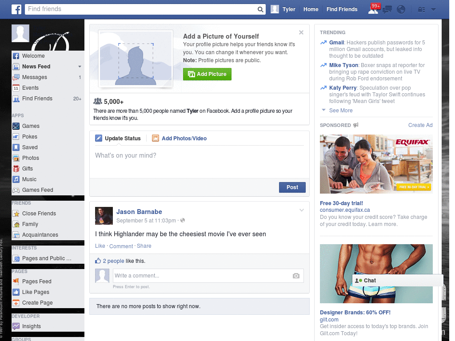Click the search magnifier icon
The height and width of the screenshot is (341, 455).
[260, 9]
